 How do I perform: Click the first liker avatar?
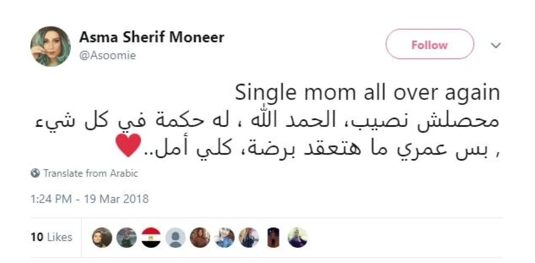[x=102, y=238]
